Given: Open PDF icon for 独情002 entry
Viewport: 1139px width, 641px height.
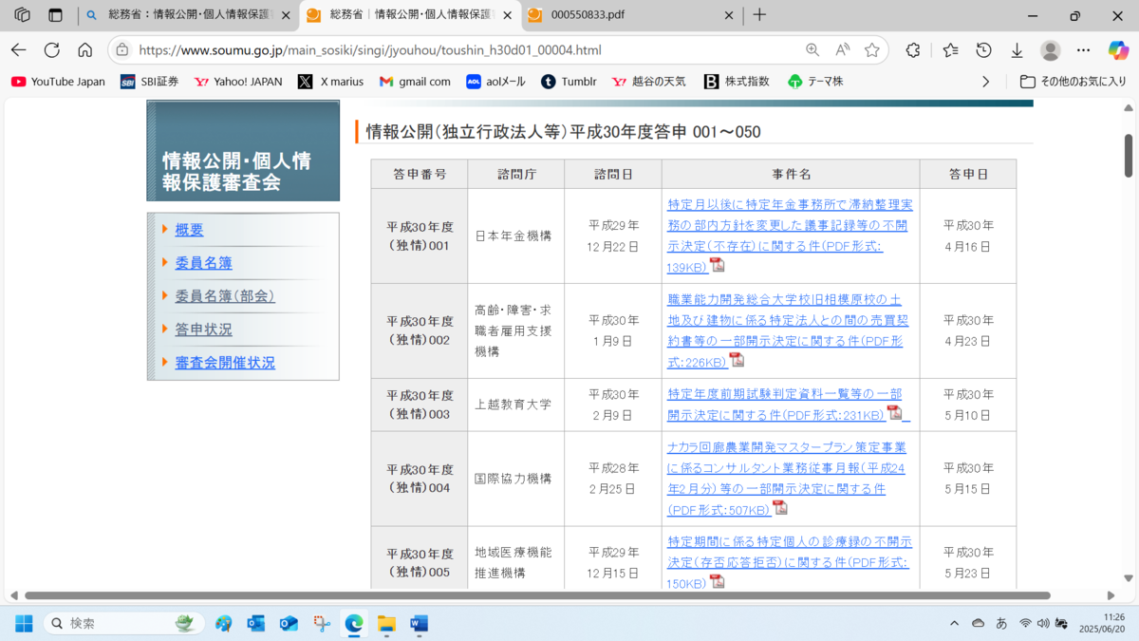Looking at the screenshot, I should click(x=737, y=360).
